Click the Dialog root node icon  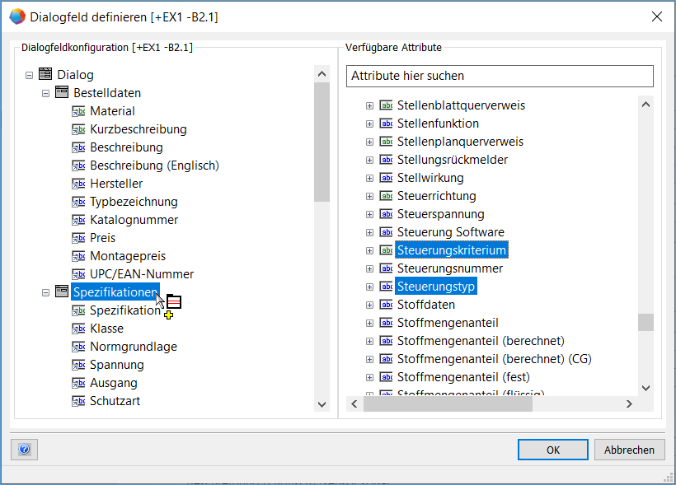pyautogui.click(x=45, y=75)
